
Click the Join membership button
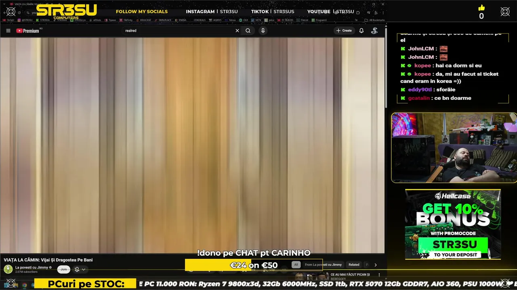tap(63, 269)
